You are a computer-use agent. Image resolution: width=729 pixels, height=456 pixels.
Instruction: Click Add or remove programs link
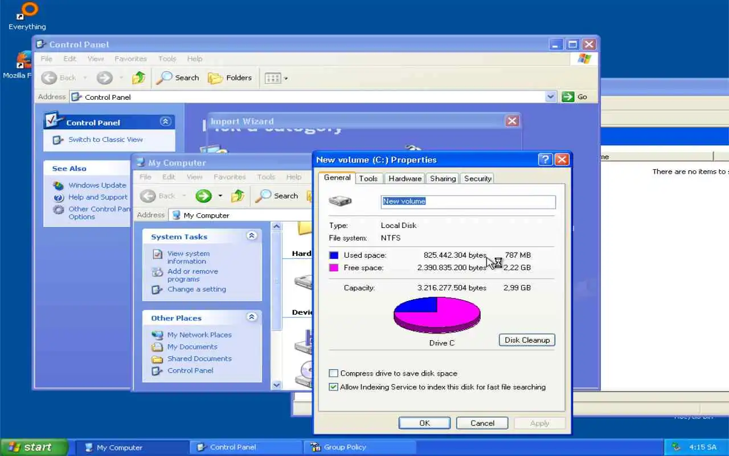(193, 275)
